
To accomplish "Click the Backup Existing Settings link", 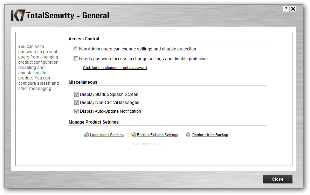I will pos(158,135).
